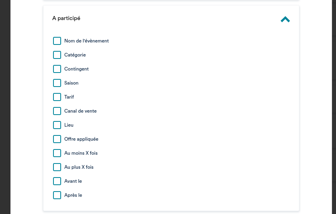Enable the Après le checkbox
This screenshot has width=336, height=214.
[57, 195]
